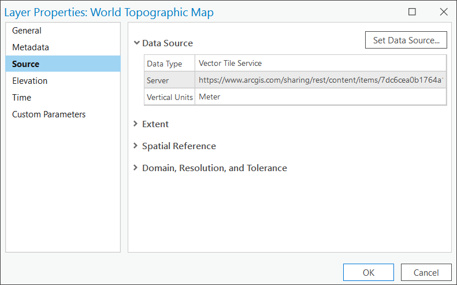Maximize the Layer Properties dialog
The height and width of the screenshot is (285, 457).
click(x=412, y=12)
